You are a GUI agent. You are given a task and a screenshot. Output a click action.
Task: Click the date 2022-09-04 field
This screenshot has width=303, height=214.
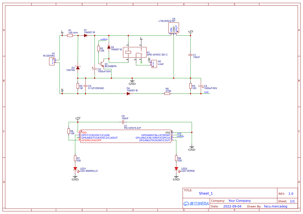pyautogui.click(x=232, y=206)
